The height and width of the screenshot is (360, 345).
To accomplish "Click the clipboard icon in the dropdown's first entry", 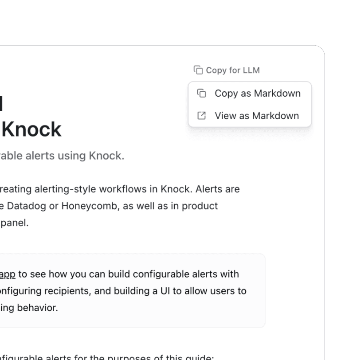I will point(202,94).
